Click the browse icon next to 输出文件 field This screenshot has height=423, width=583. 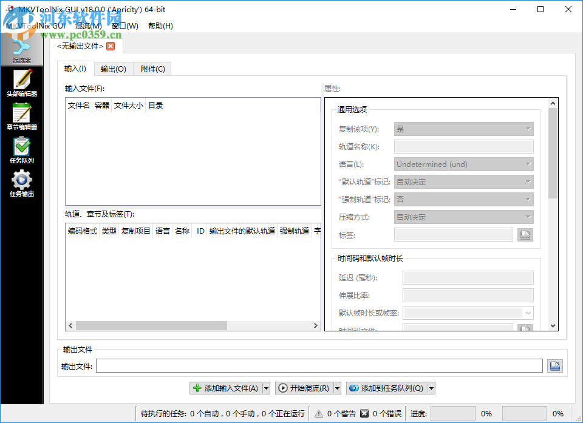pos(554,365)
